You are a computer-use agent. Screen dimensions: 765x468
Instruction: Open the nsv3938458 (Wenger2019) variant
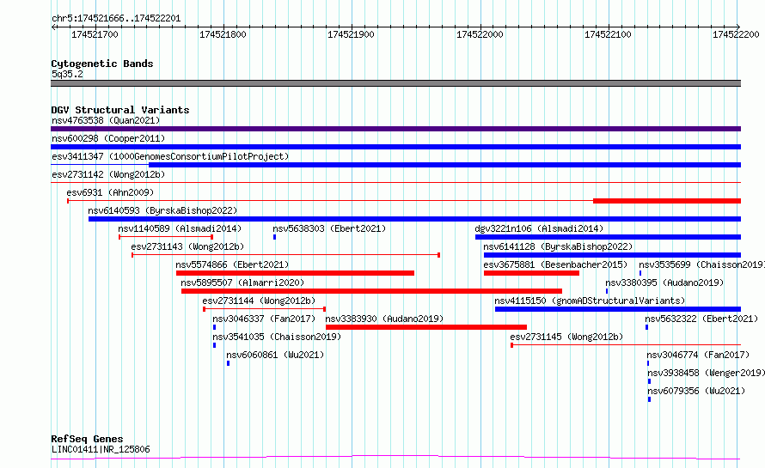pos(706,373)
